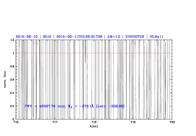The width and height of the screenshot is (196, 136).
Task: Click the (corr: -226.09) annotation text
Action: 110,106
